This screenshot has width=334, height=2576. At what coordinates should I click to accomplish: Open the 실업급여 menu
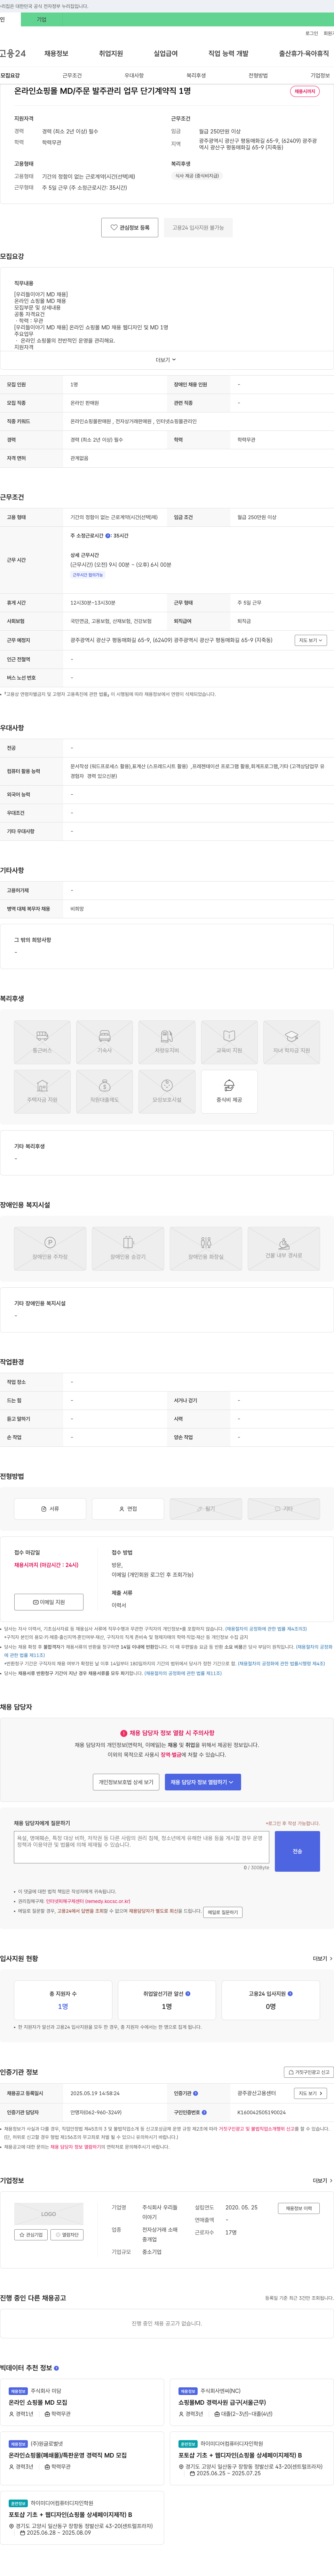tap(166, 54)
